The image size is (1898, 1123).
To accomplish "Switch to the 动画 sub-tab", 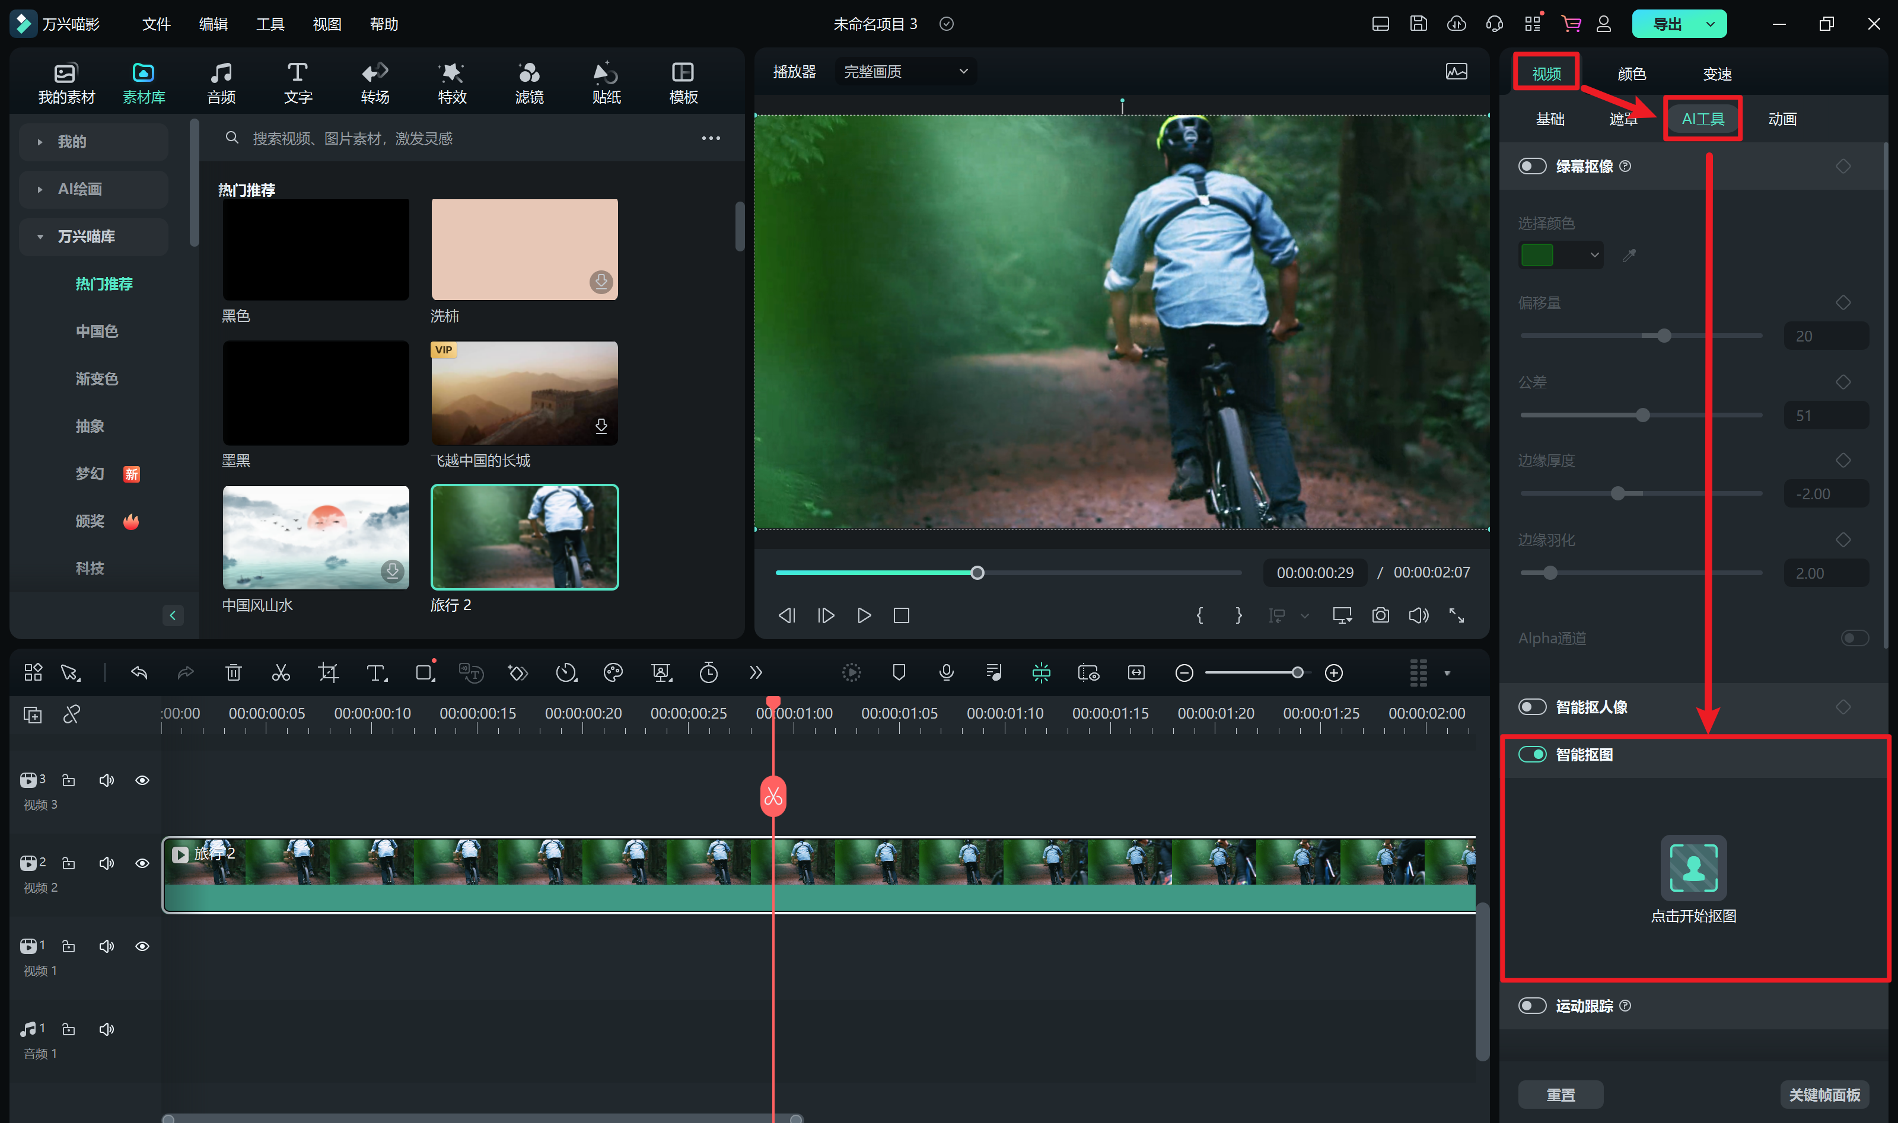I will (1782, 119).
